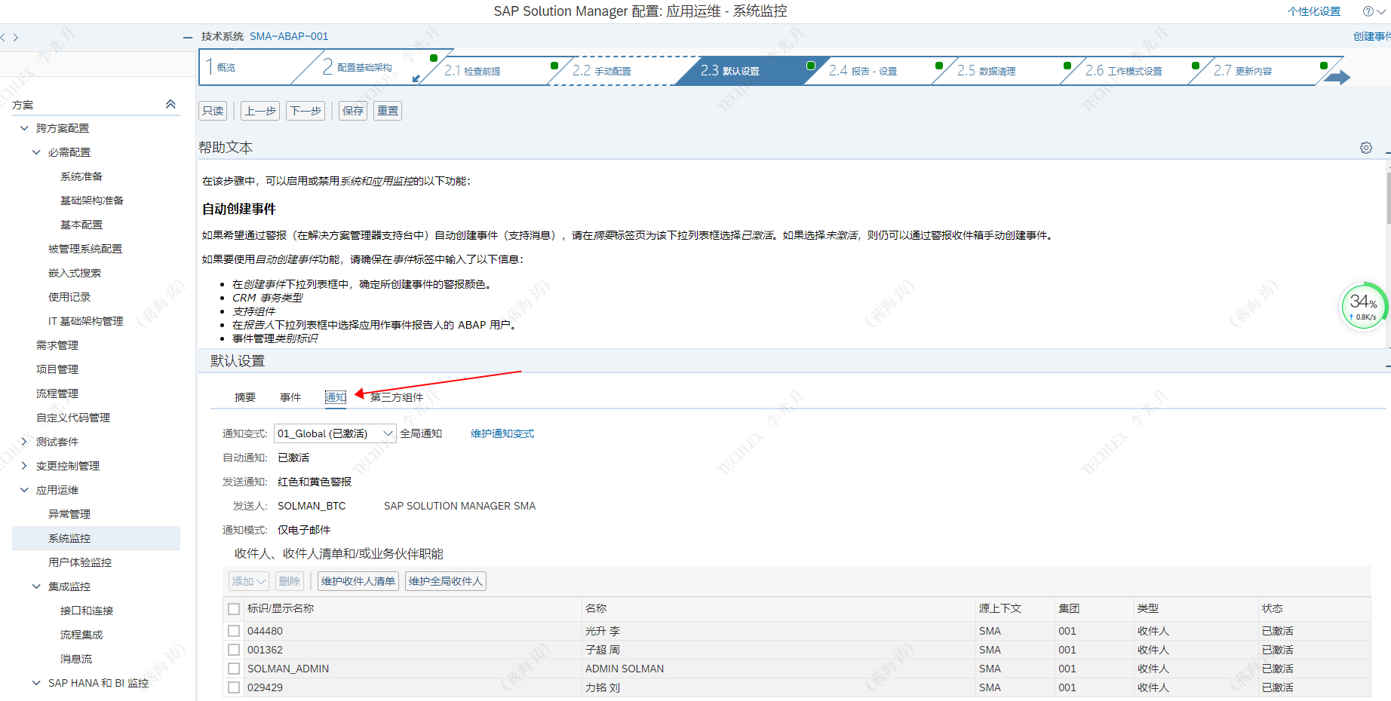1391x701 pixels.
Task: Switch to the 摘要 tab
Action: point(245,397)
